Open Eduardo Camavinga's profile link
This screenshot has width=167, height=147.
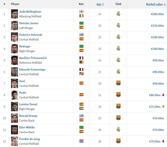pyautogui.click(x=32, y=69)
